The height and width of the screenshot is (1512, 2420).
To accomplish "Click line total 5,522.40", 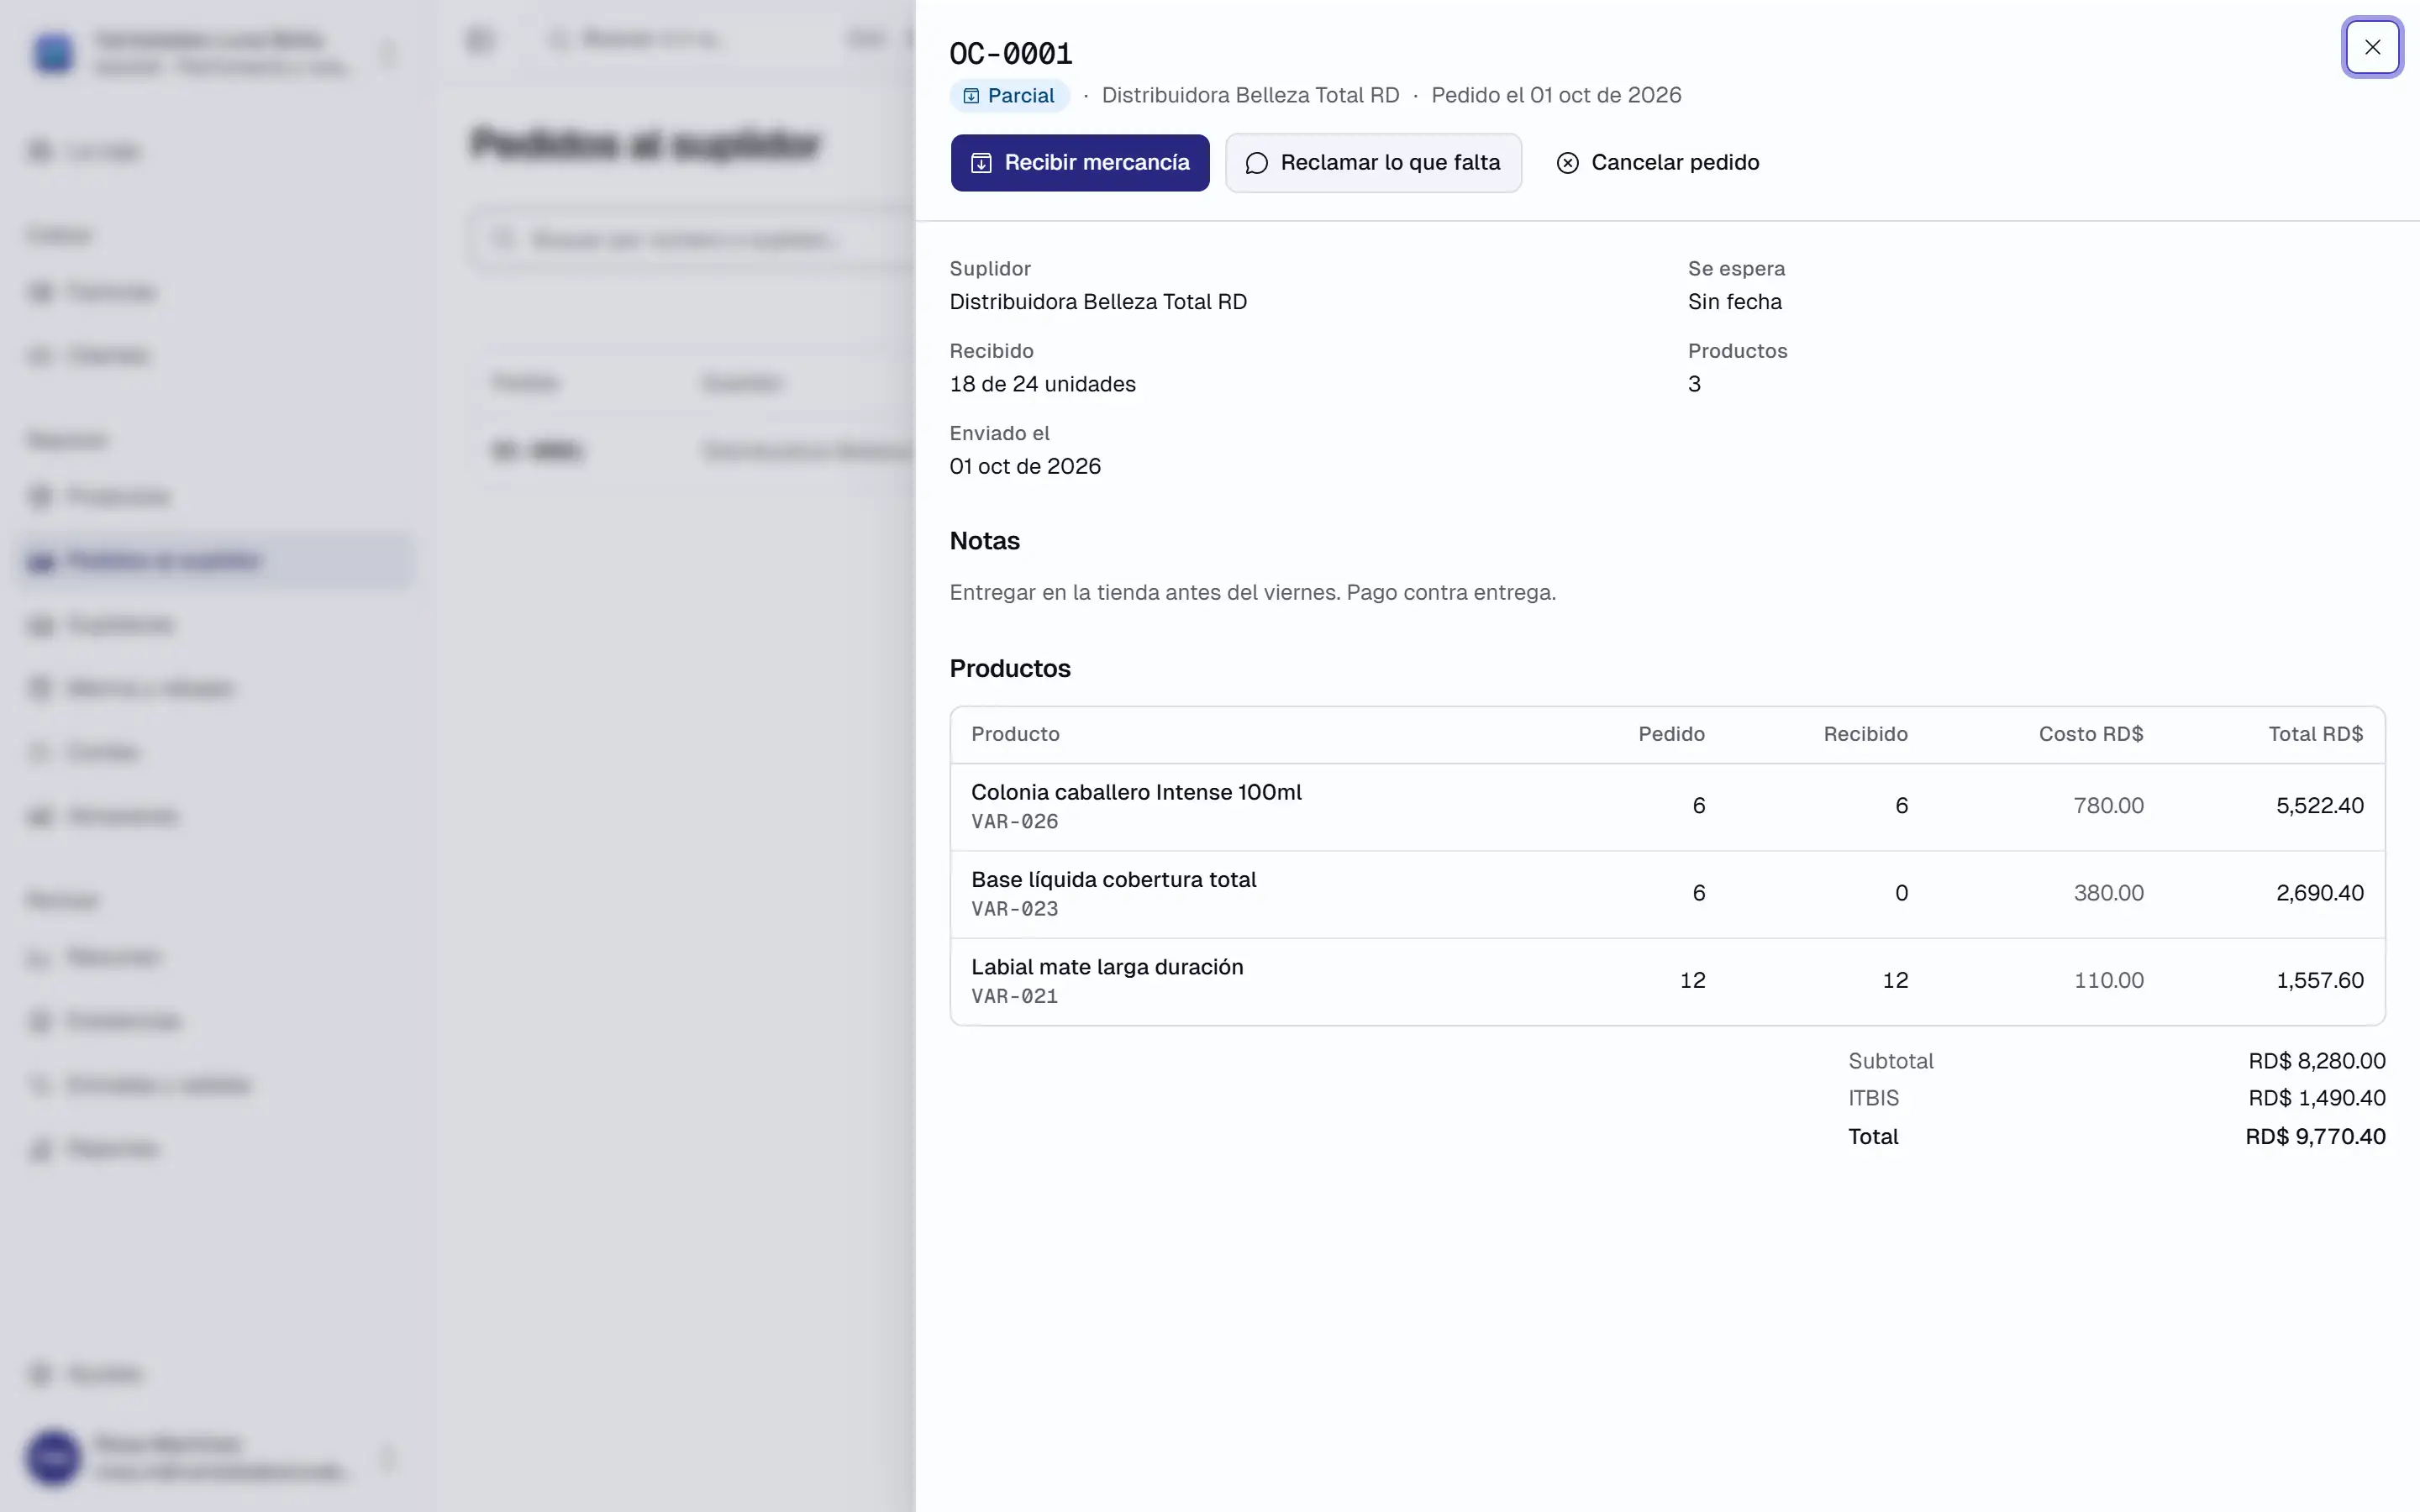I will pyautogui.click(x=2320, y=806).
